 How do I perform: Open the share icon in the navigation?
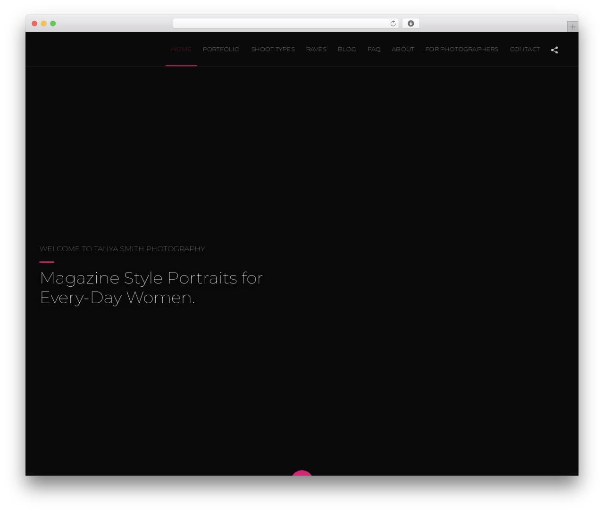(x=554, y=50)
